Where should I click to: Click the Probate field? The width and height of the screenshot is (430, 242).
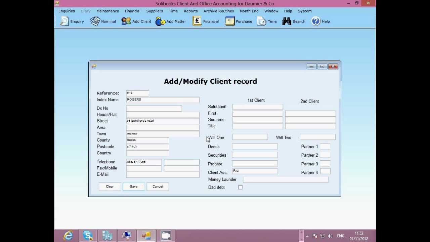coord(255,164)
